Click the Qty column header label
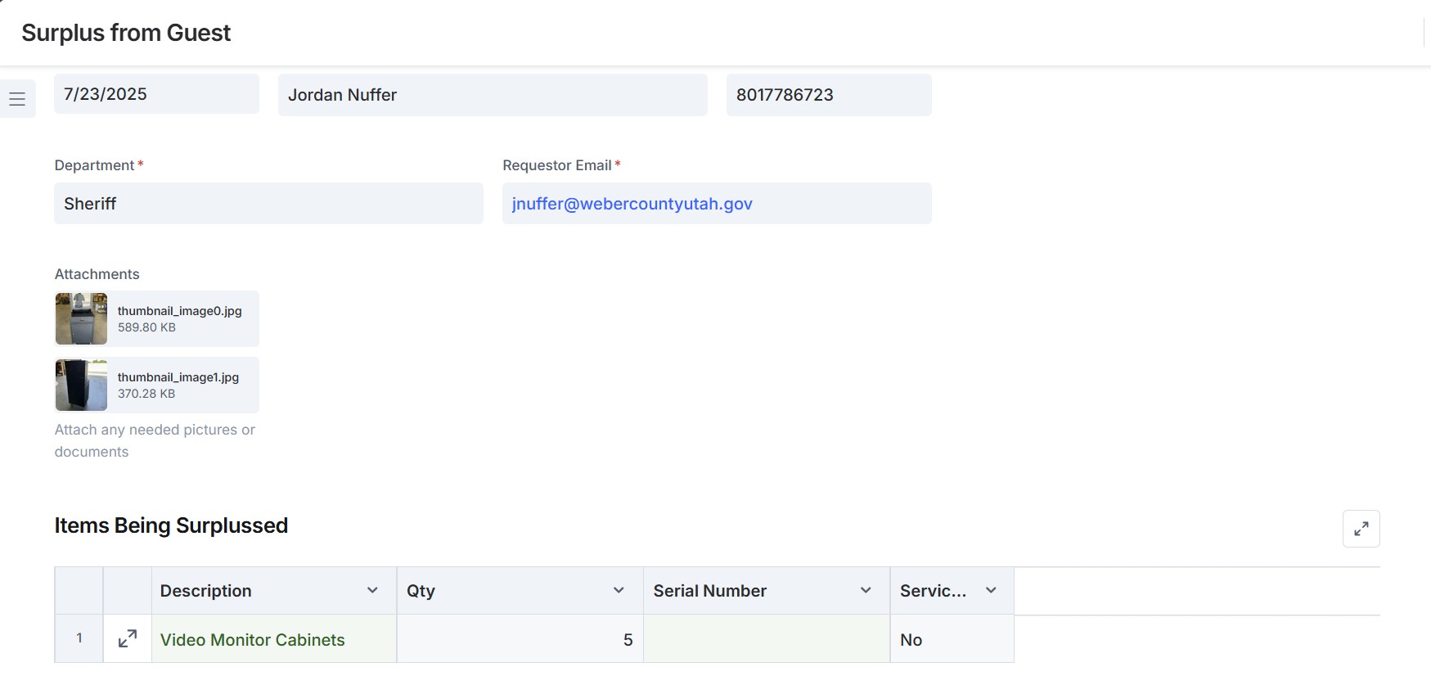 (421, 591)
